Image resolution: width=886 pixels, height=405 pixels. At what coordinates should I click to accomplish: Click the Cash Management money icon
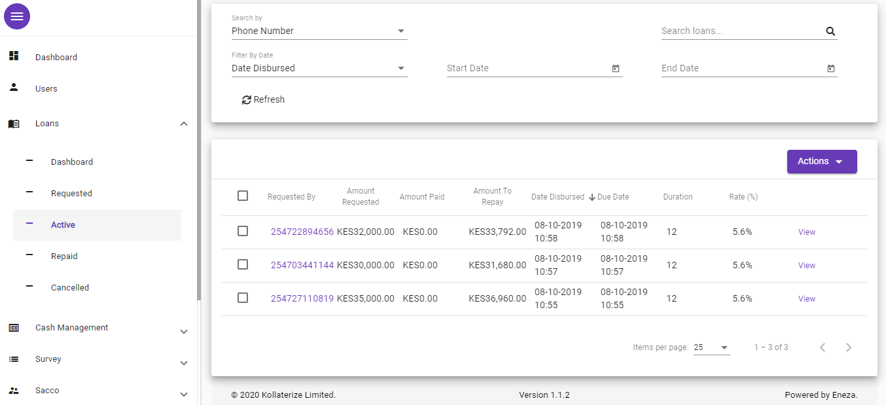coord(14,327)
